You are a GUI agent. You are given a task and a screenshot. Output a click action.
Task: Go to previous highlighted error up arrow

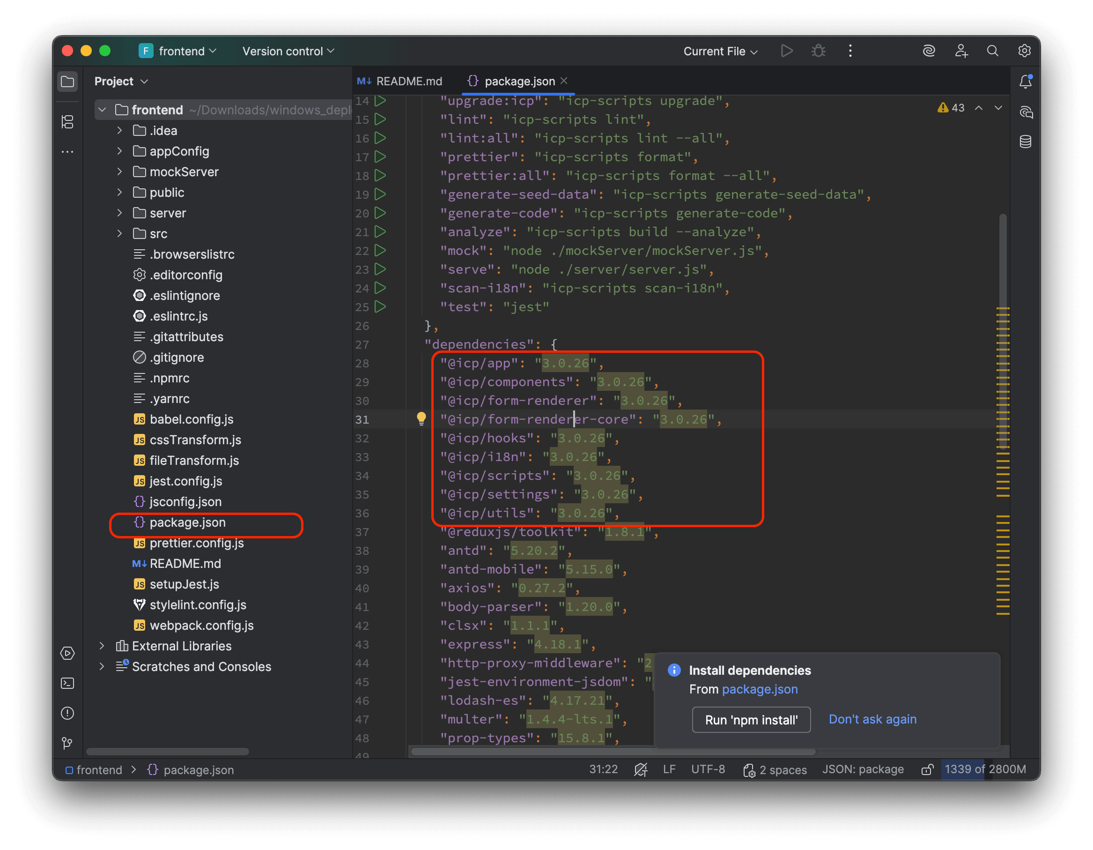click(x=978, y=108)
